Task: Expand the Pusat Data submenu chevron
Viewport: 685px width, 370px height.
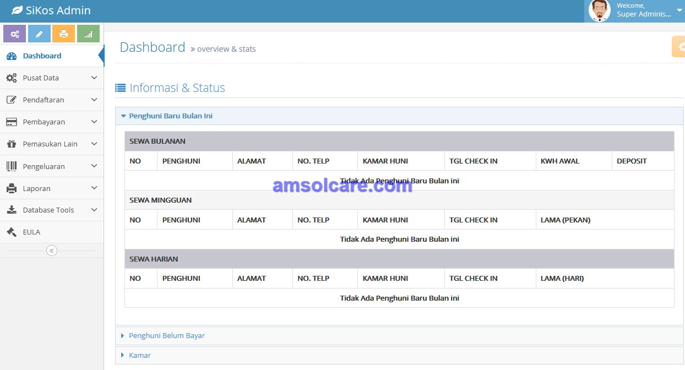Action: click(x=94, y=78)
